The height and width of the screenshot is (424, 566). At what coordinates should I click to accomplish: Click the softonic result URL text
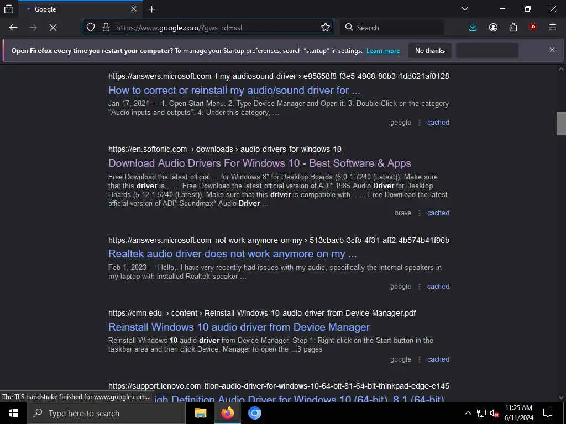click(x=225, y=149)
